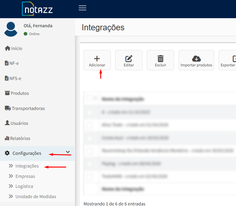The image size is (236, 206).
Task: Tick the checkbox in the last integration row
Action: (90, 176)
